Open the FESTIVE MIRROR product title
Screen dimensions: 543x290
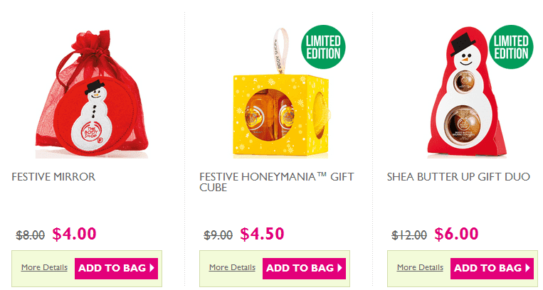coord(53,177)
